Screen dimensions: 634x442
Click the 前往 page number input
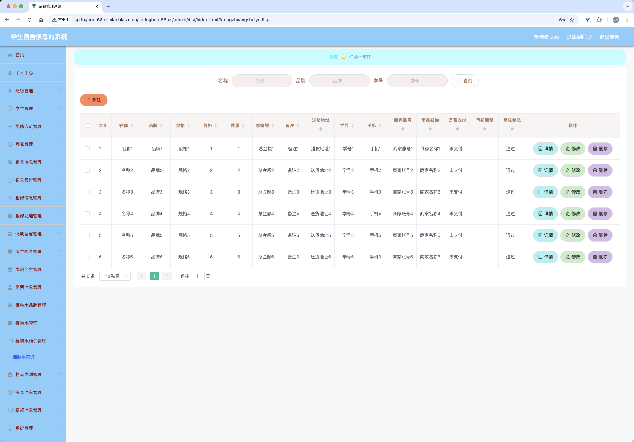click(x=197, y=276)
